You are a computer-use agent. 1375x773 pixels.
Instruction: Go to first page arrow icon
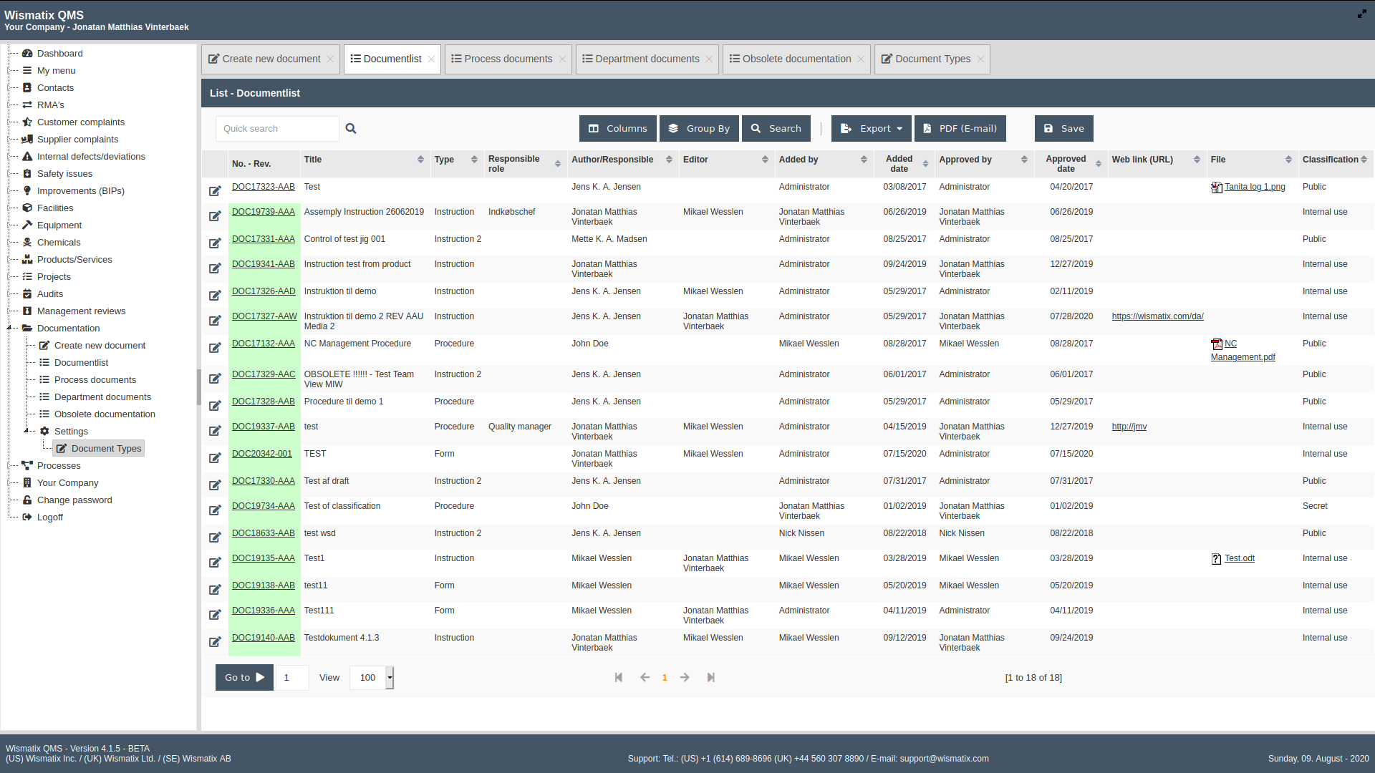click(x=619, y=678)
